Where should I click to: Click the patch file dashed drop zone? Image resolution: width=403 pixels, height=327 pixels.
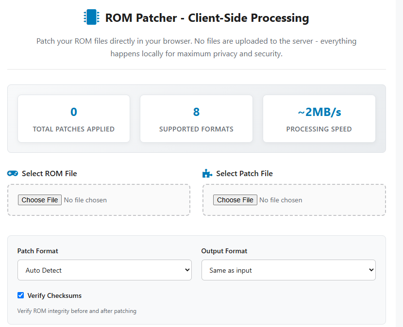[294, 200]
